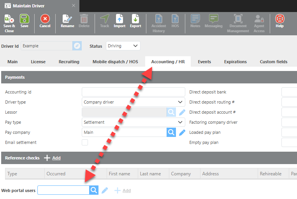Click the red Cancel icon
Viewport: 297px width, 199px height.
[x=45, y=19]
